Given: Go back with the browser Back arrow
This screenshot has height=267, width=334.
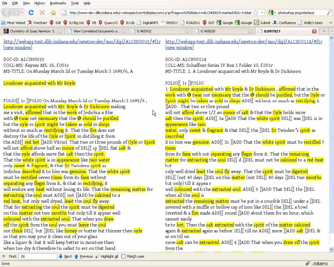Looking at the screenshot, I should tap(7, 13).
